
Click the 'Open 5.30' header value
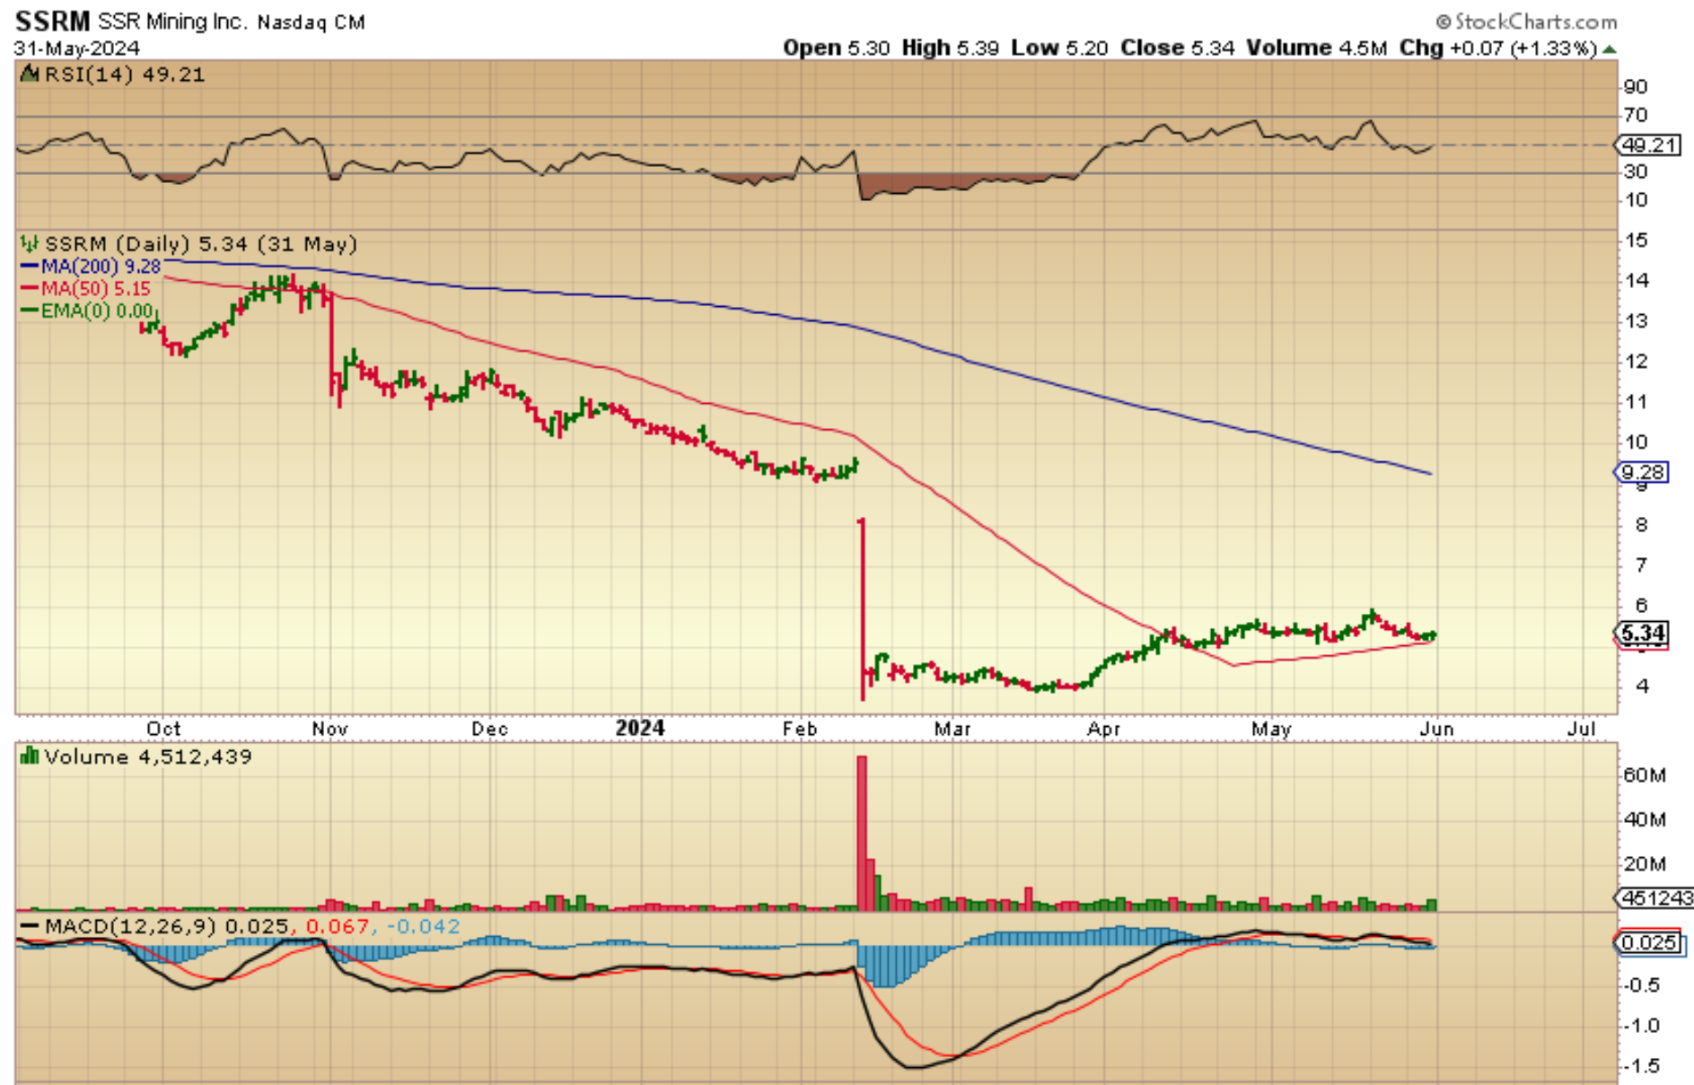pos(836,48)
